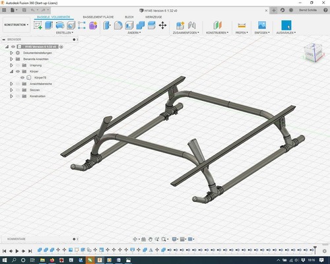
Task: Click the Insert image icon above Einfügen
Action: [262, 25]
